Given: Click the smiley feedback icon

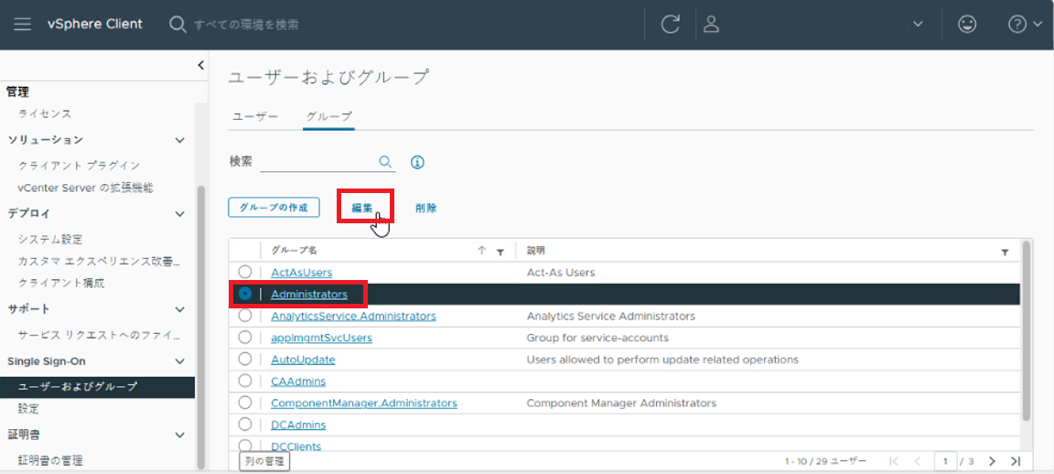Looking at the screenshot, I should 967,24.
